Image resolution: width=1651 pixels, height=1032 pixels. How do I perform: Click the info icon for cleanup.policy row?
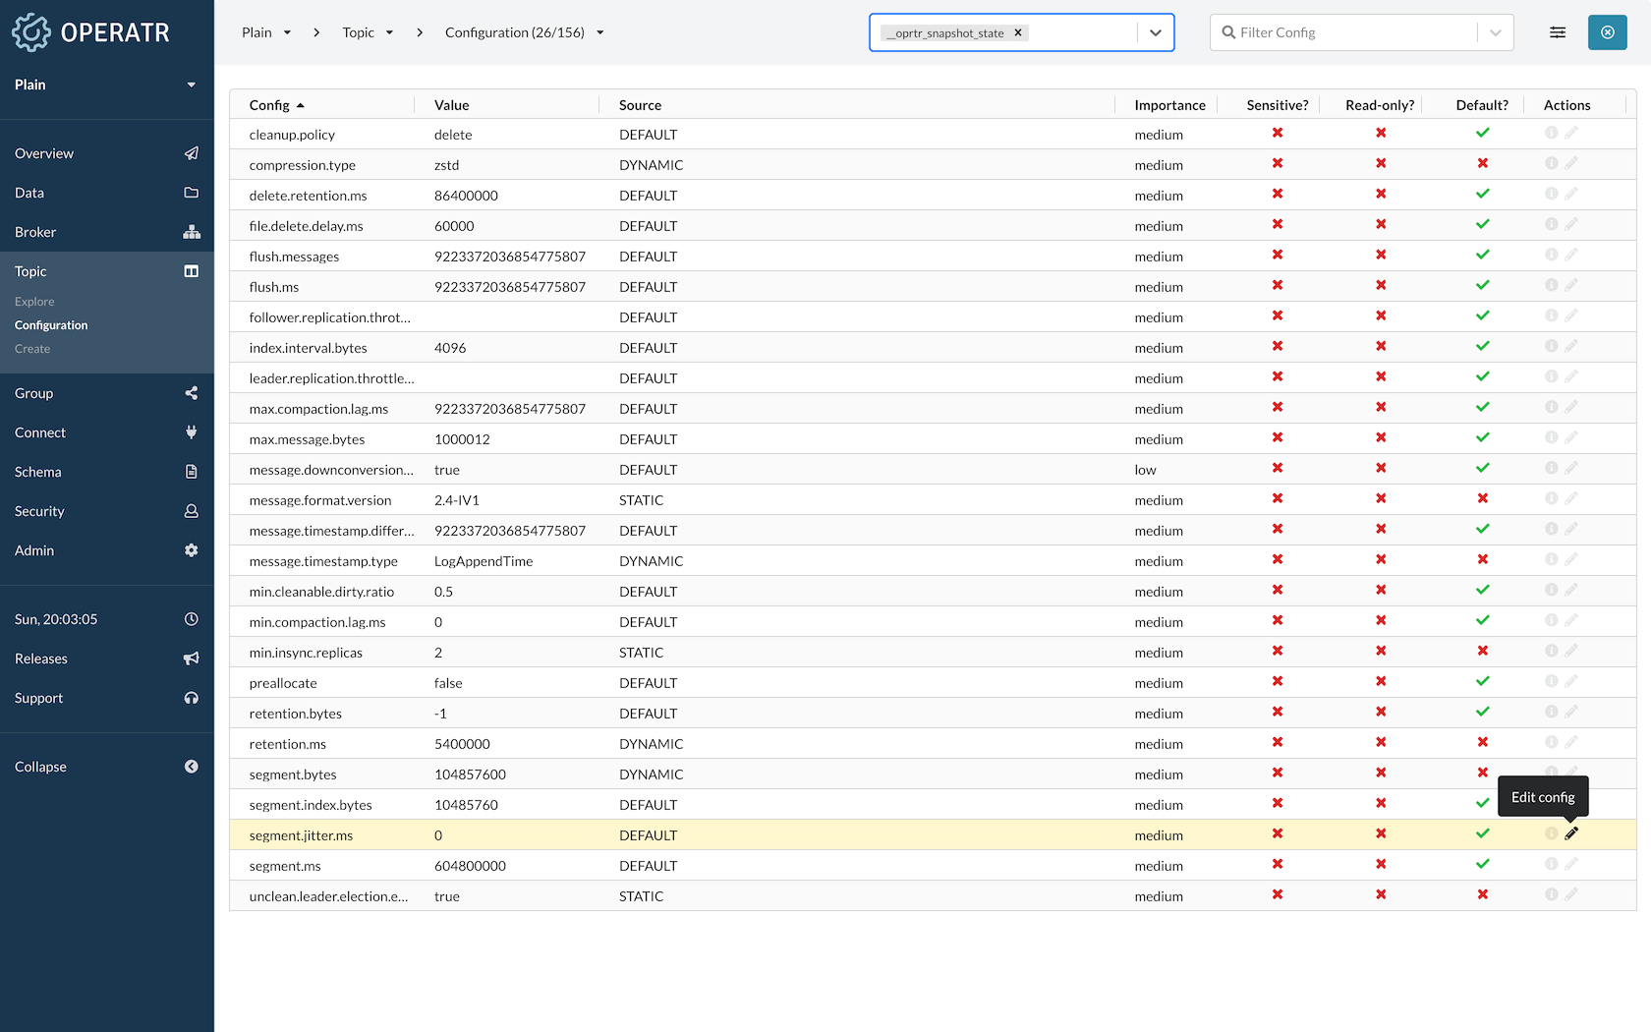[x=1552, y=135]
